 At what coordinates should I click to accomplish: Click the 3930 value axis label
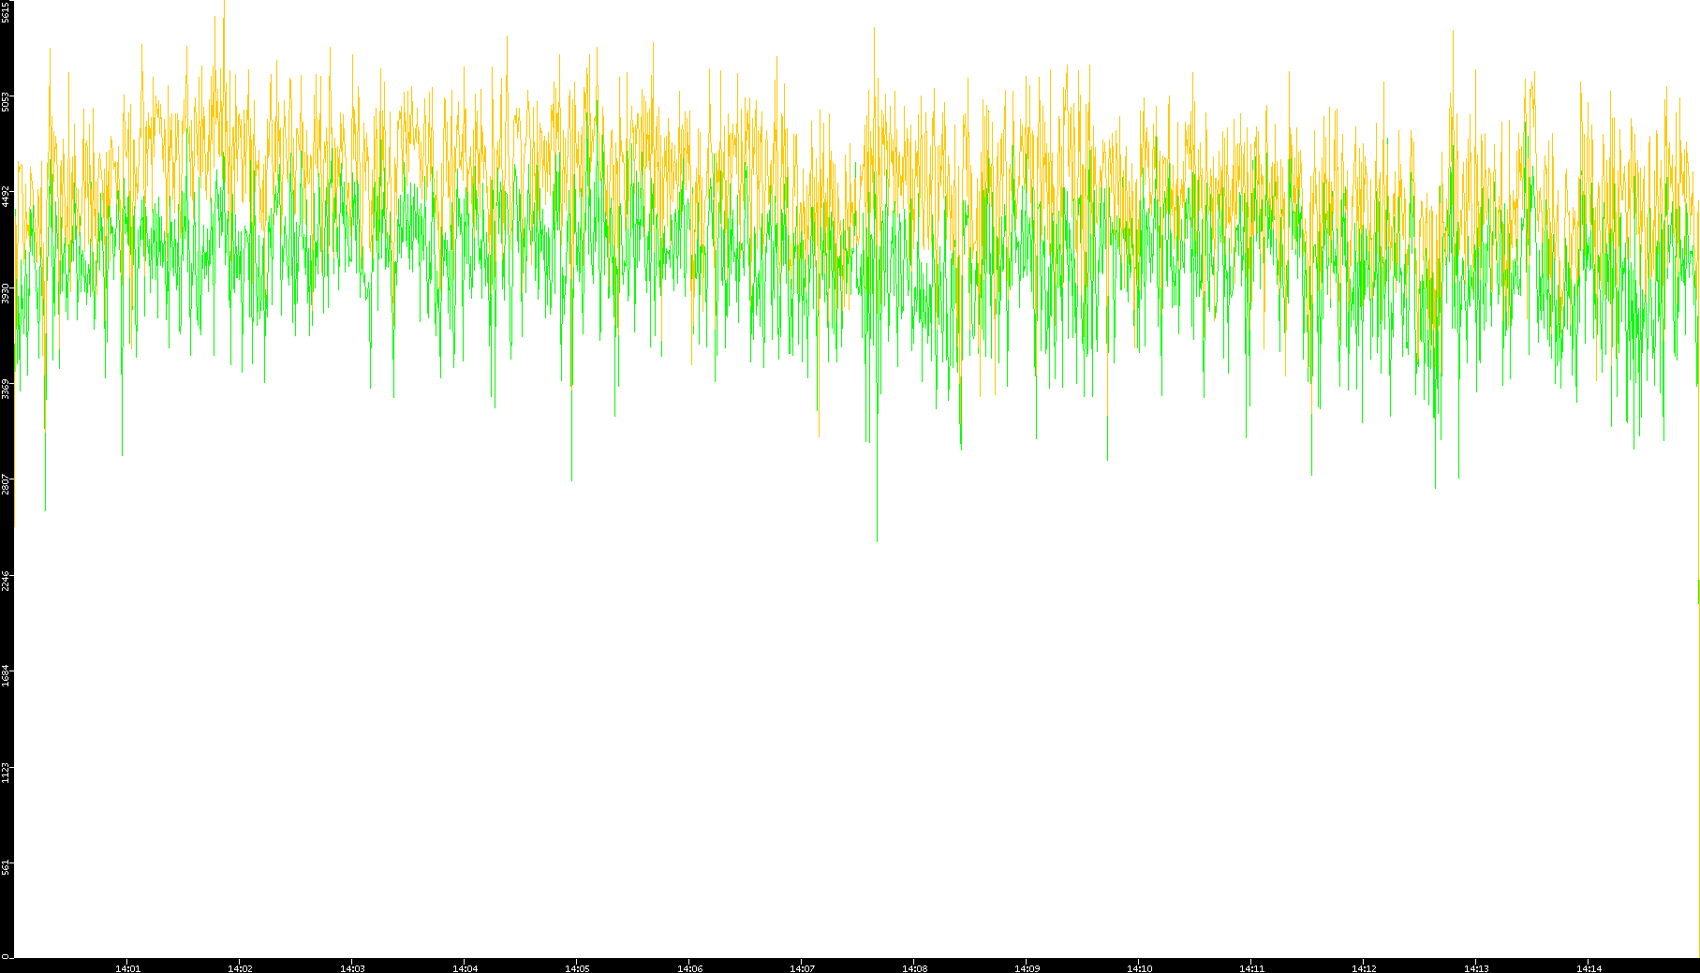pyautogui.click(x=6, y=293)
